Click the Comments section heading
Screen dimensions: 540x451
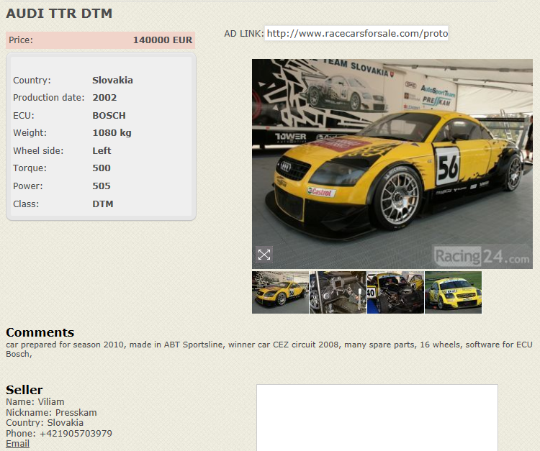tap(40, 332)
